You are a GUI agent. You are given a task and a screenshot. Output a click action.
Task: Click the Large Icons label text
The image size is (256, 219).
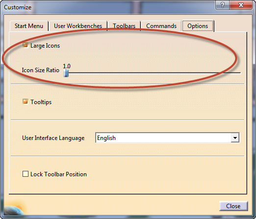[x=45, y=46]
